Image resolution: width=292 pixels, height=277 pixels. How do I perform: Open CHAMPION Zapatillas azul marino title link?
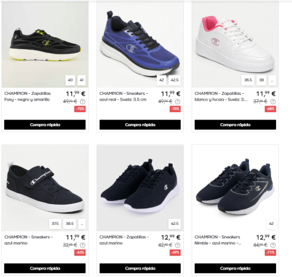124,240
